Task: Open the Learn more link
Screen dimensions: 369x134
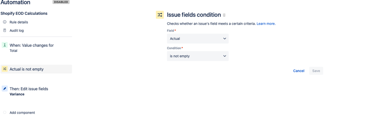Action: point(266,24)
